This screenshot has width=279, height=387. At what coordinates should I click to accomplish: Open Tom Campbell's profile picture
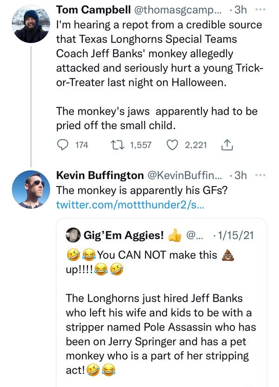pos(31,23)
